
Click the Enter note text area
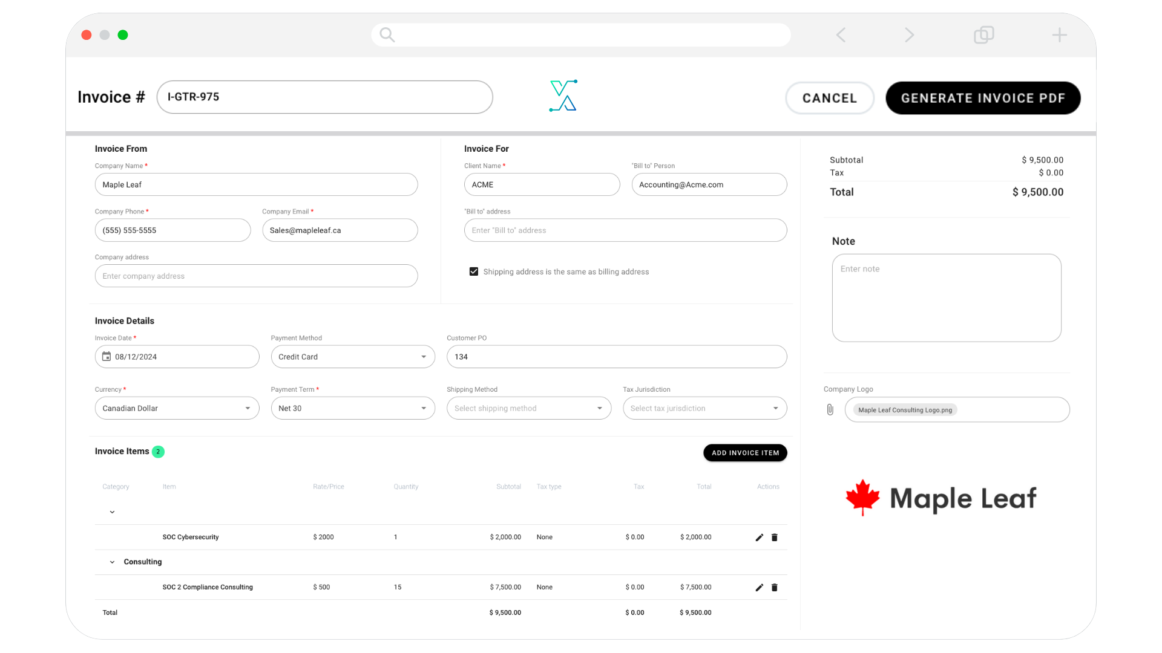946,298
